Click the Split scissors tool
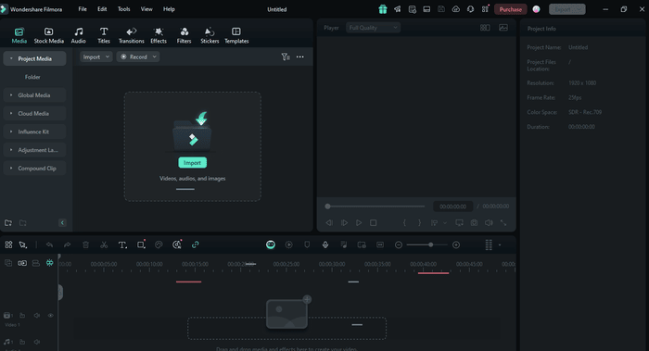 point(104,245)
